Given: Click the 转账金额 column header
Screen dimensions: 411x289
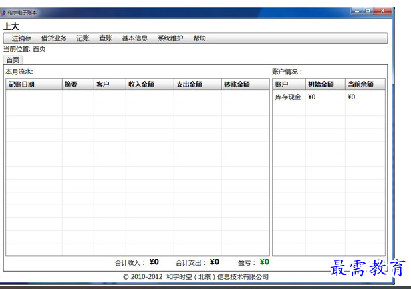Looking at the screenshot, I should click(237, 84).
